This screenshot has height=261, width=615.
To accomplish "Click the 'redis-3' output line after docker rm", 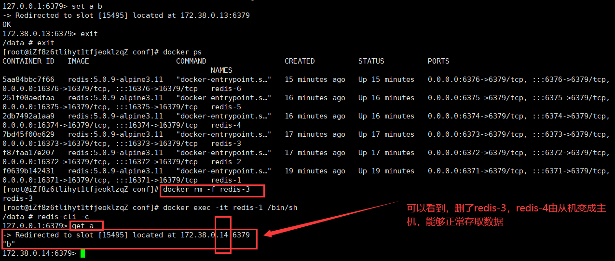I will click(x=17, y=198).
